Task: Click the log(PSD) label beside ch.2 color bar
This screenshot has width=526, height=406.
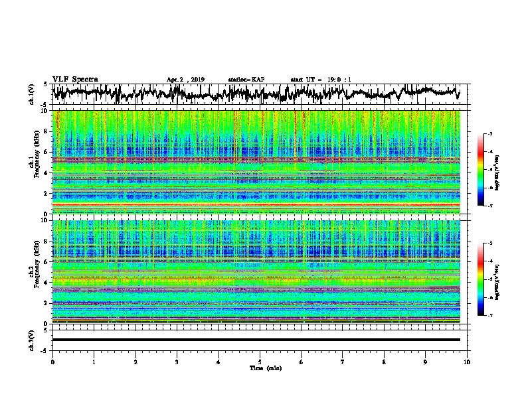Action: [497, 282]
